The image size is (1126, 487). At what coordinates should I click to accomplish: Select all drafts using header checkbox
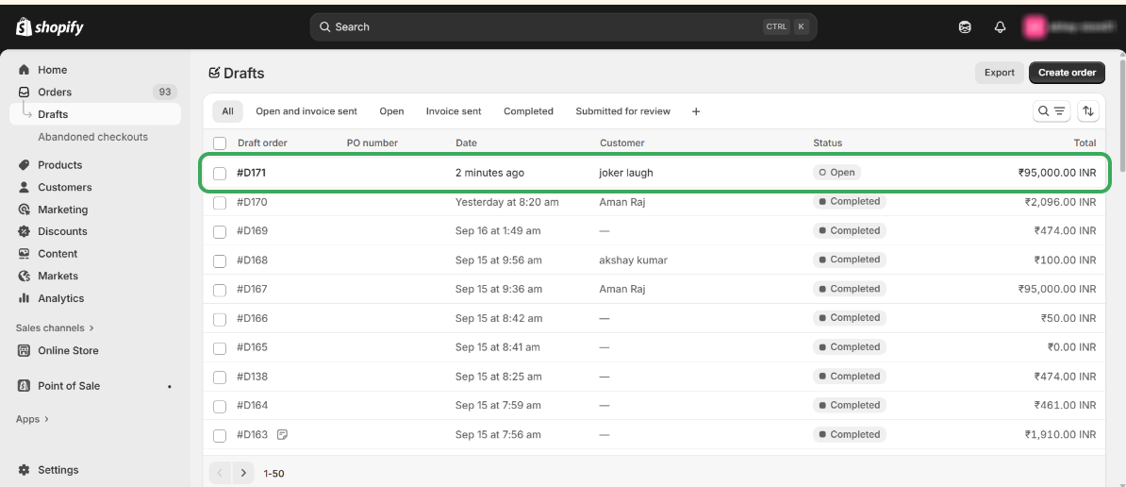tap(220, 143)
